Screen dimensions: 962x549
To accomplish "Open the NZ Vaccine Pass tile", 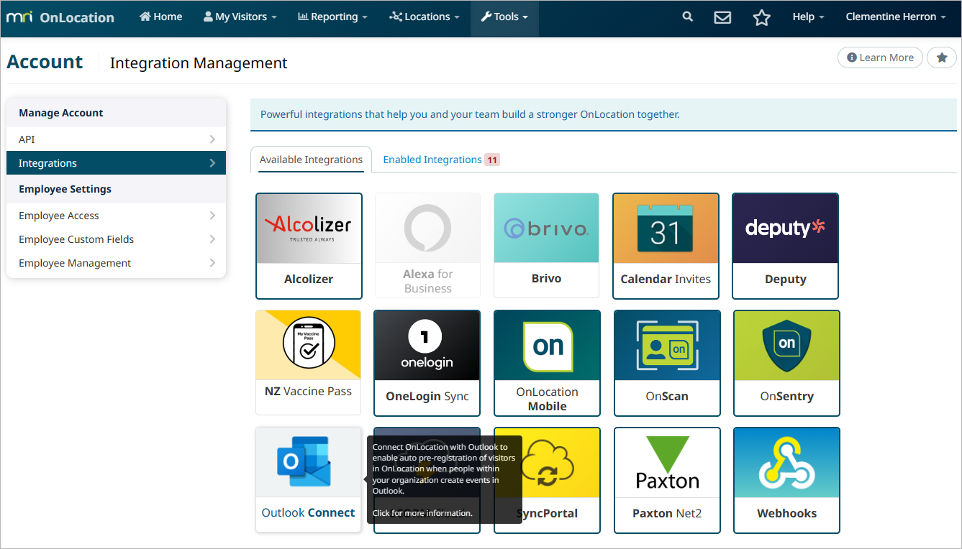I will click(308, 362).
